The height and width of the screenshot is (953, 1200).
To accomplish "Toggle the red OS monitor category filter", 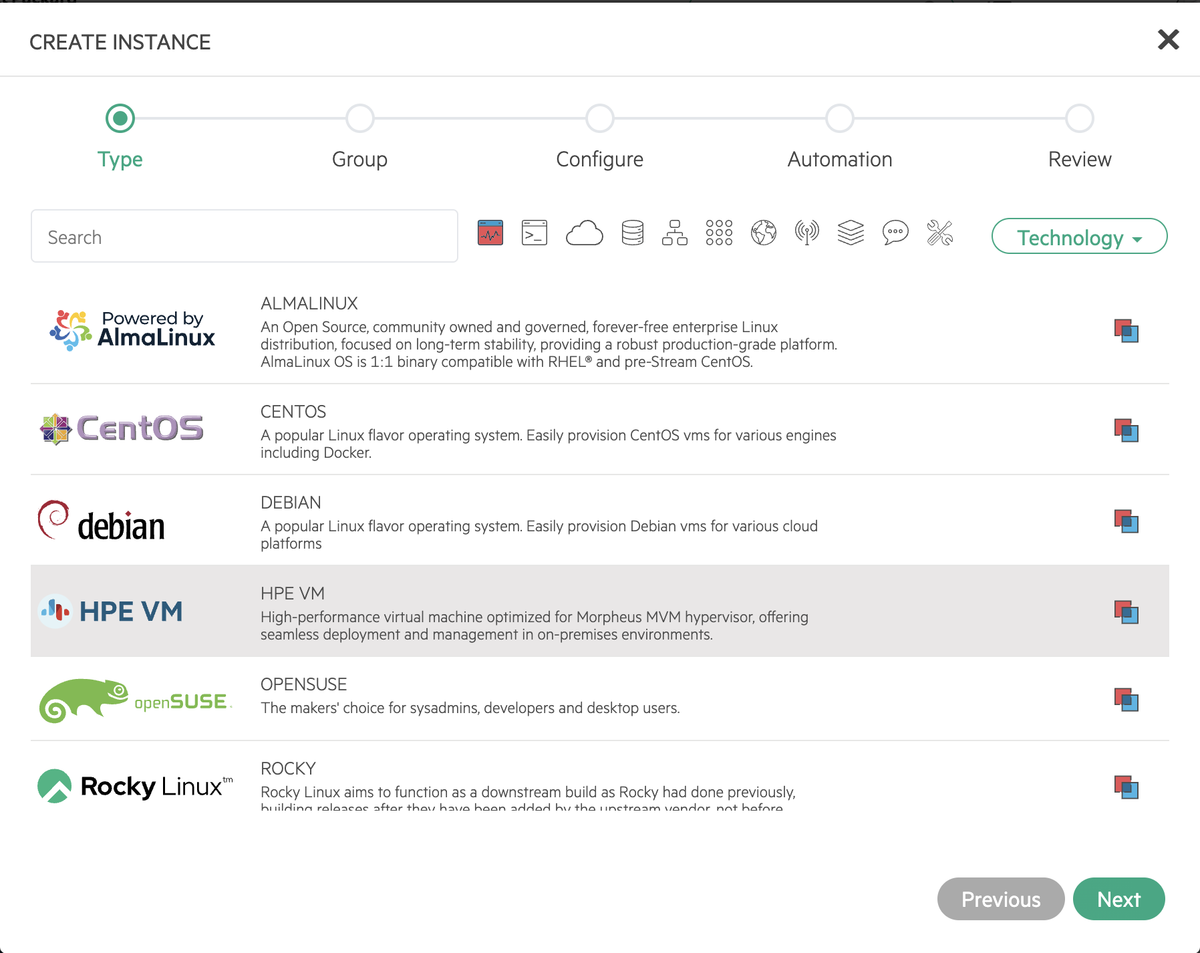I will pos(490,233).
